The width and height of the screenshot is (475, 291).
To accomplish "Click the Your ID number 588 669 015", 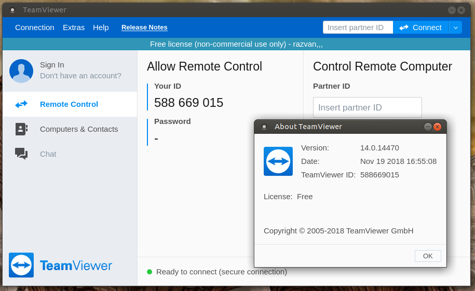I will (x=188, y=103).
